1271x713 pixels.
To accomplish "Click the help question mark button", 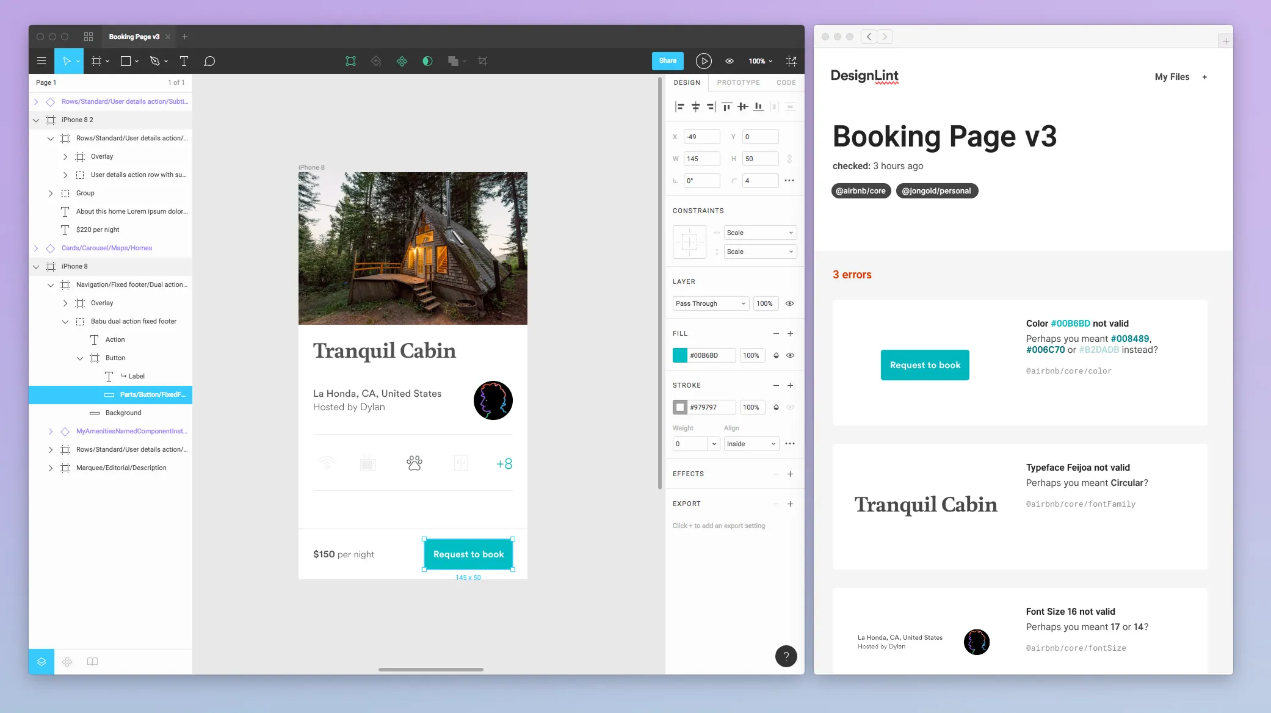I will point(786,656).
